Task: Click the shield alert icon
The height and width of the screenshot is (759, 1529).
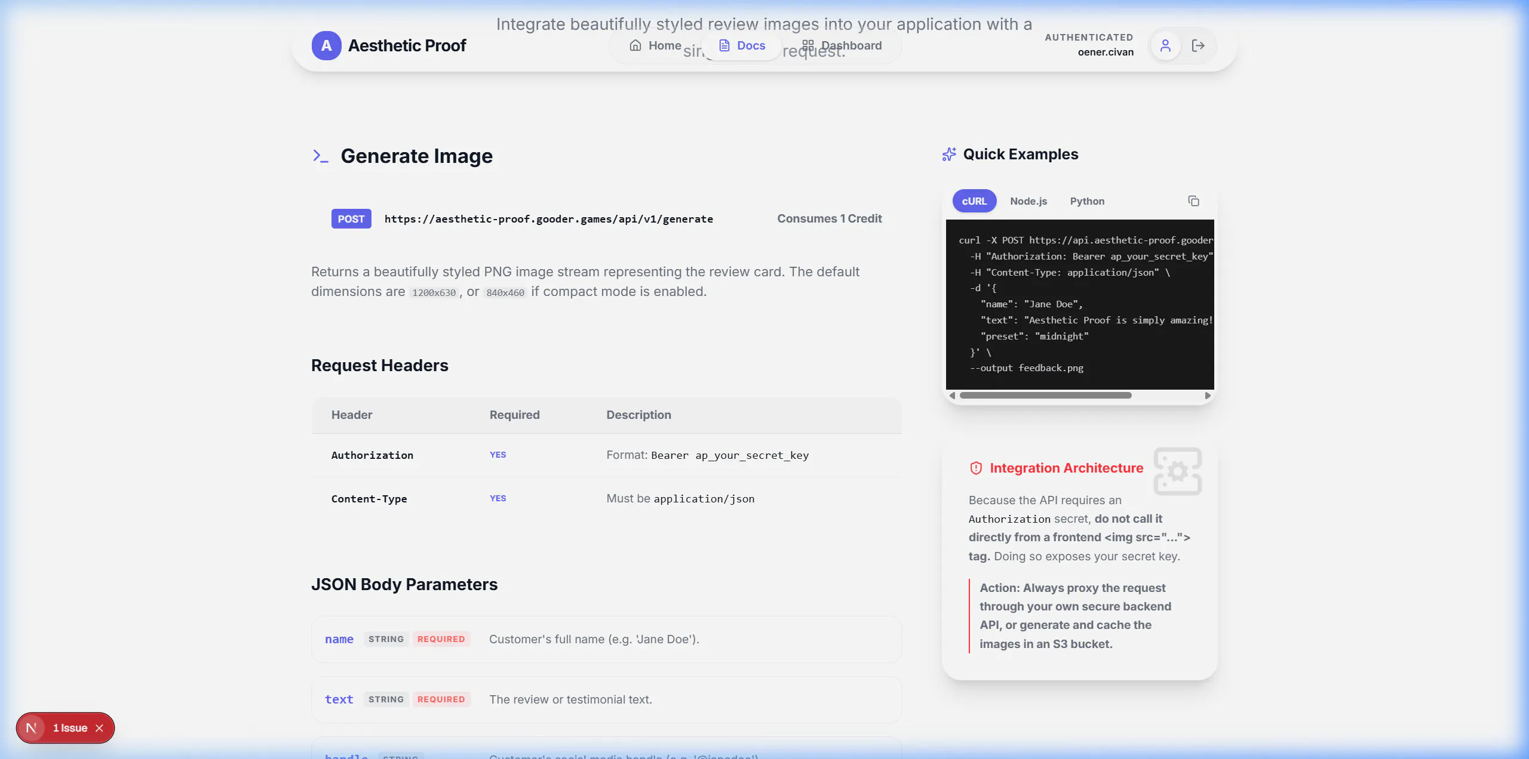Action: tap(976, 468)
